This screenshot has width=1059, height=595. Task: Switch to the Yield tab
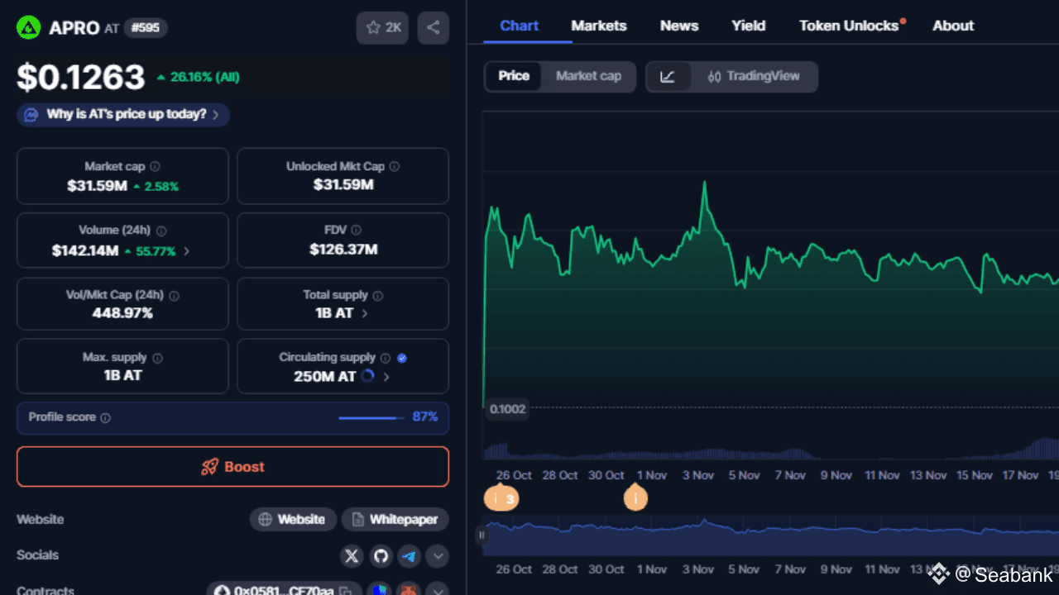coord(749,26)
